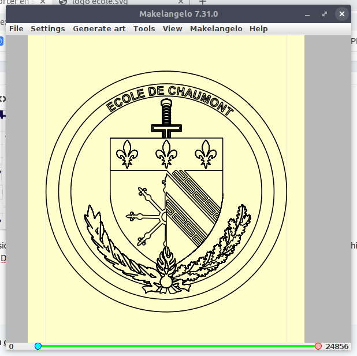
Task: Click the ECOLE DE CHAUMONT text in preview
Action: click(x=169, y=100)
